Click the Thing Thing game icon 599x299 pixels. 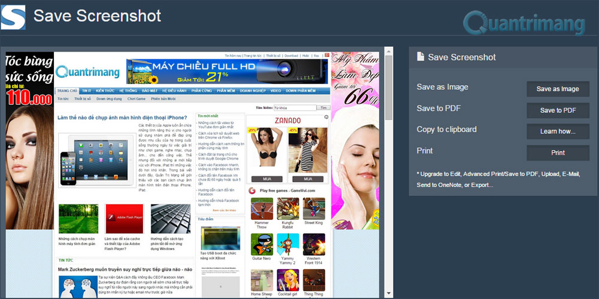314,280
